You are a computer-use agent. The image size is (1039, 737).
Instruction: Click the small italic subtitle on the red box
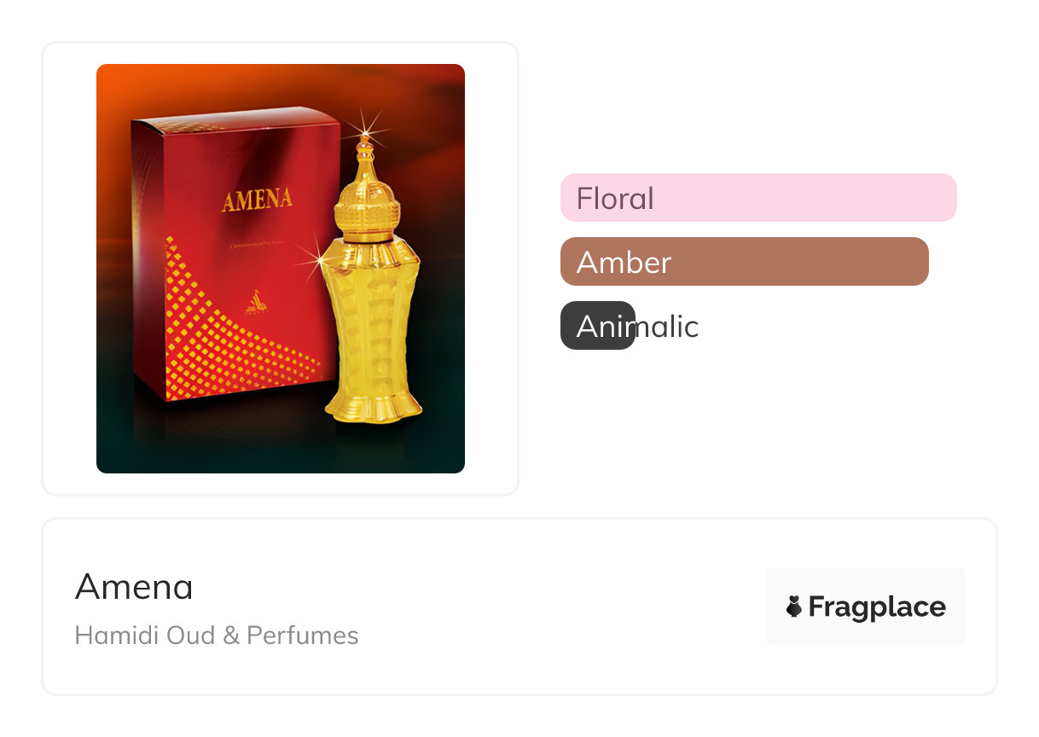tap(264, 246)
